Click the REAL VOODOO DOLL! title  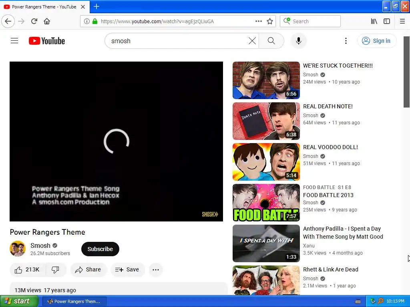point(330,147)
